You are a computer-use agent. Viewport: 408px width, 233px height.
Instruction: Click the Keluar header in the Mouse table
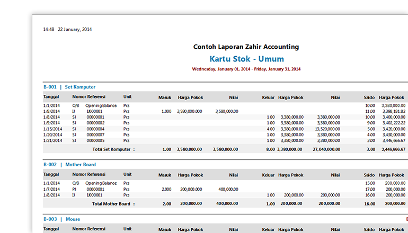point(268,230)
